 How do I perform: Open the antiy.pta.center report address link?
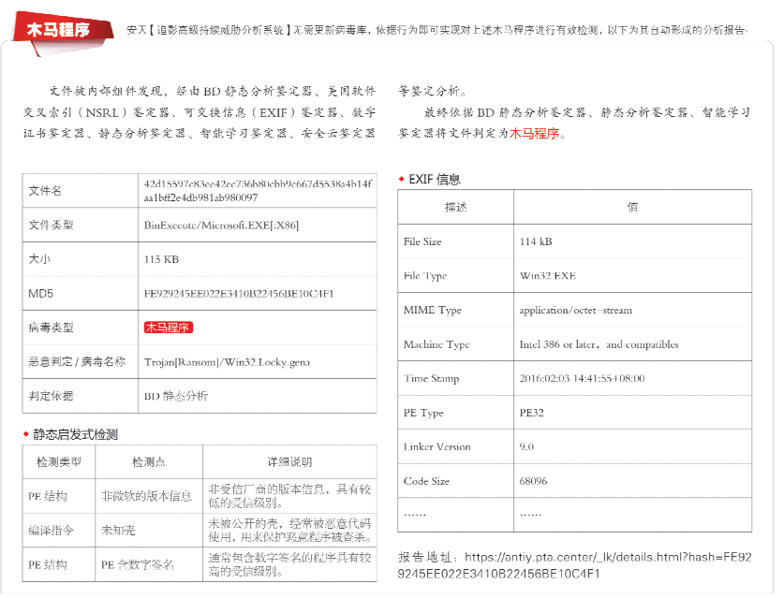[x=575, y=565]
